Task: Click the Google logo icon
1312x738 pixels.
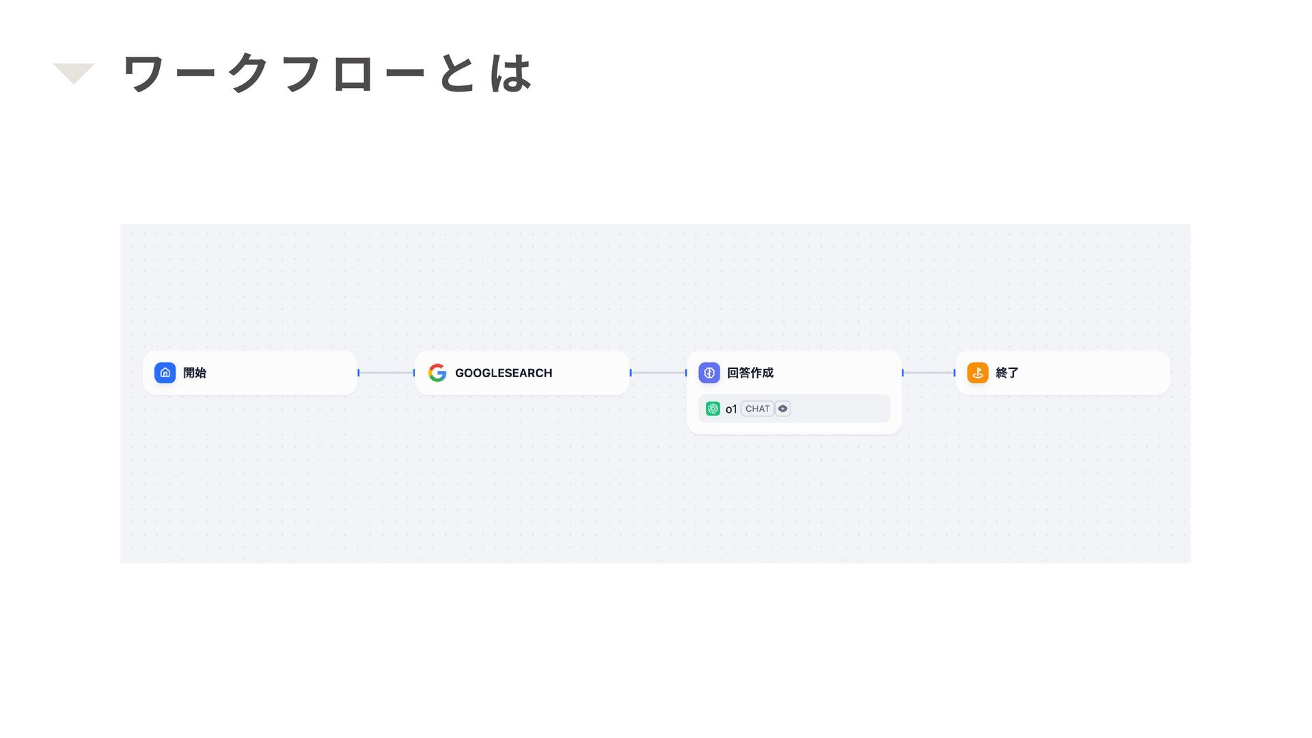Action: point(437,372)
